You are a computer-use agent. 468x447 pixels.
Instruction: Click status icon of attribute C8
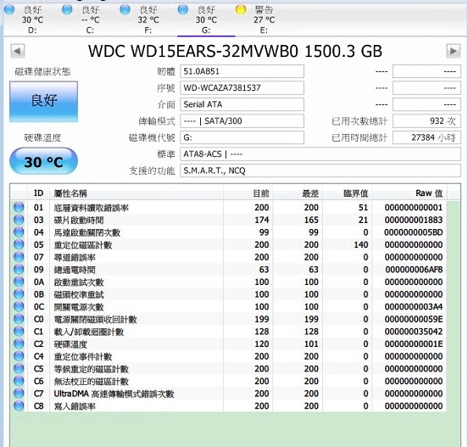pyautogui.click(x=19, y=405)
